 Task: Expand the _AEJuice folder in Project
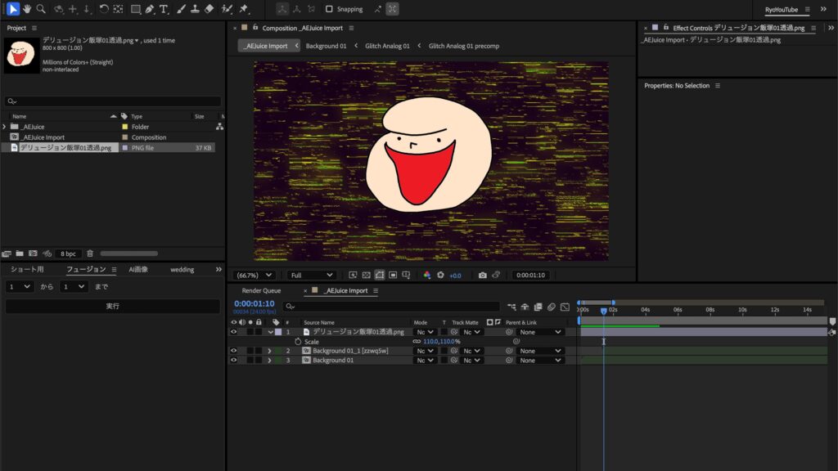click(4, 127)
